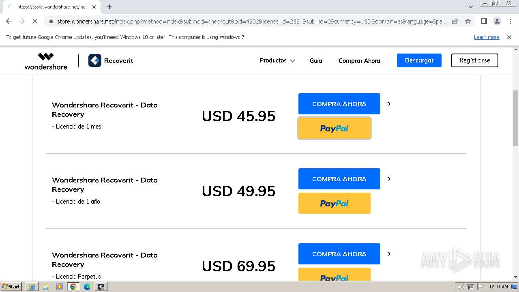Viewport: 519px width, 292px height.
Task: Open the Chrome side panel icon
Action: (484, 21)
